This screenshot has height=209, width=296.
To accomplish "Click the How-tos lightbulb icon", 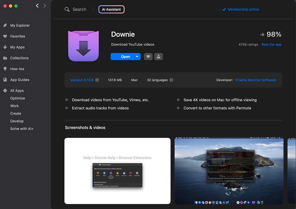I will point(5,69).
